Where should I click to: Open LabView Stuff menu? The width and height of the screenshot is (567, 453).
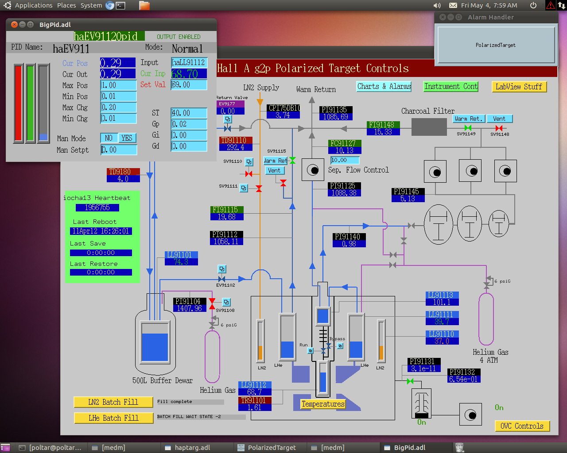point(519,87)
